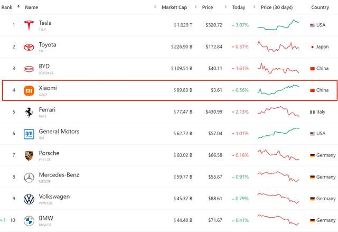
Task: Open the BMW company name
Action: [46, 218]
